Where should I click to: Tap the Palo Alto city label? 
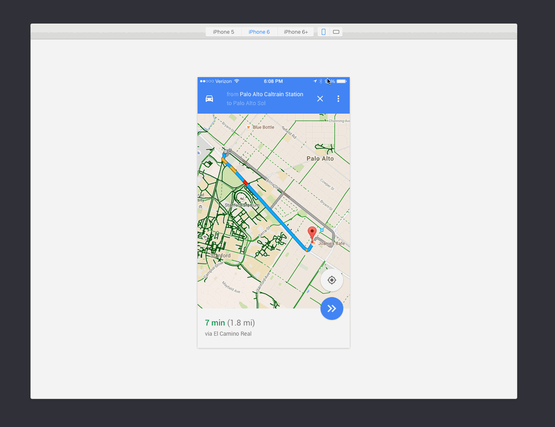click(x=320, y=159)
